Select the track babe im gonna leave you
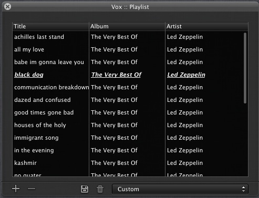This screenshot has height=198, width=259. [x=130, y=62]
